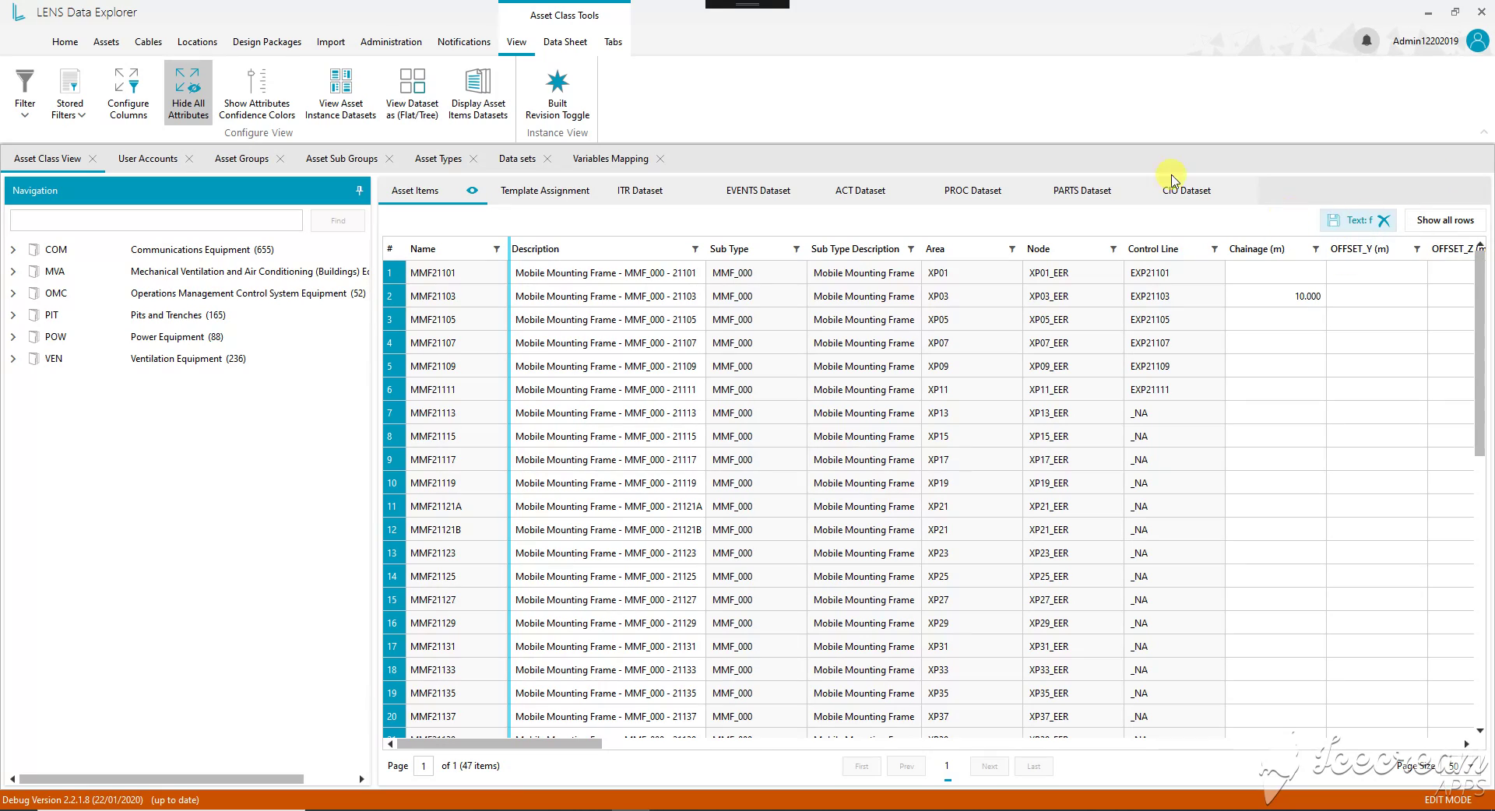Expand the VEN tree node
This screenshot has height=811, width=1495.
(x=13, y=359)
